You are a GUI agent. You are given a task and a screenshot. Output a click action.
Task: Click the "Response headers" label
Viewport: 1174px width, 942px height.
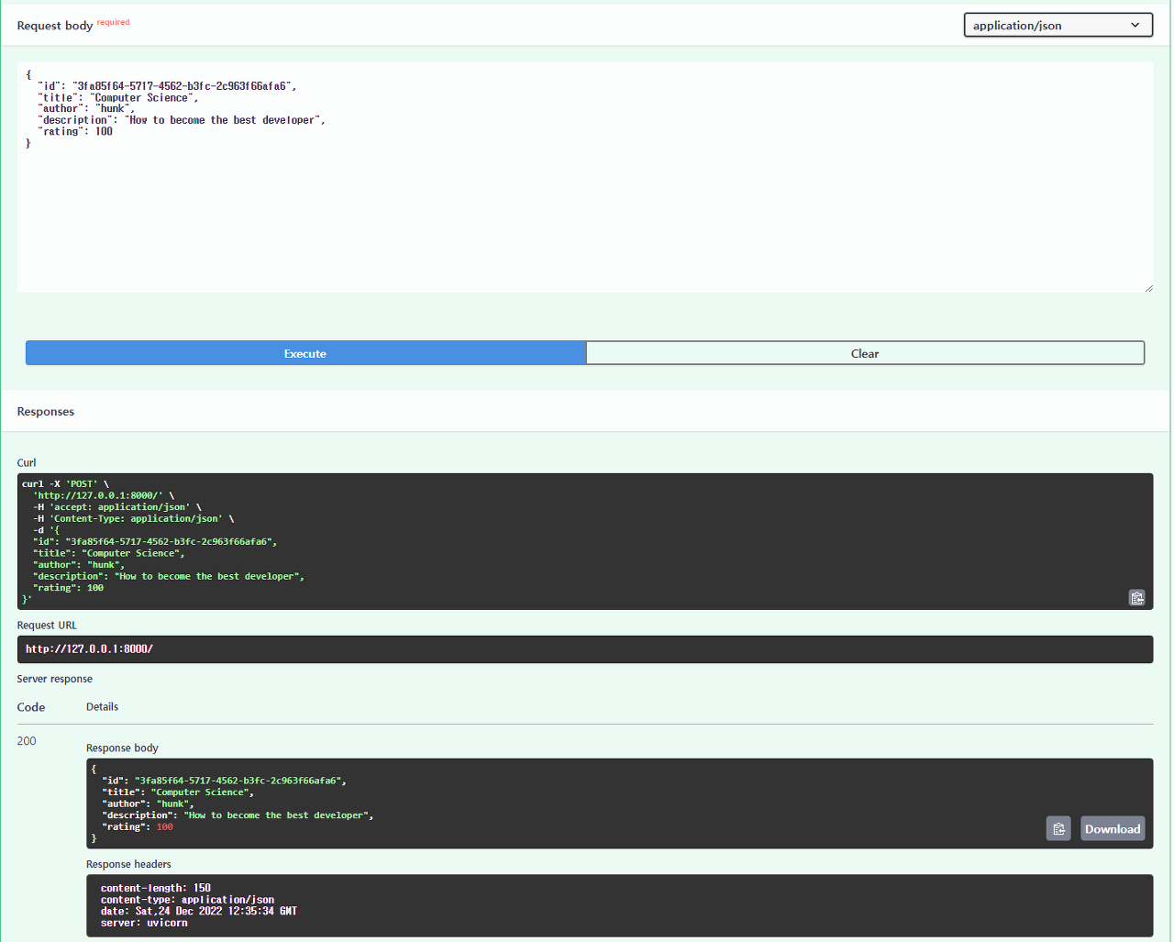pyautogui.click(x=128, y=865)
